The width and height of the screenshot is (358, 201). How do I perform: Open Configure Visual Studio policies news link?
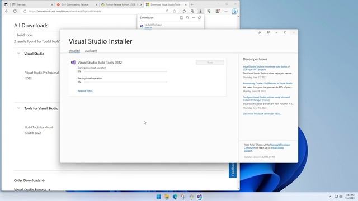click(266, 98)
